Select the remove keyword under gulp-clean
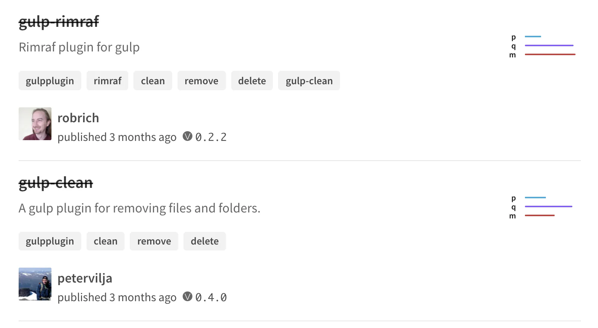The image size is (598, 328). 154,241
